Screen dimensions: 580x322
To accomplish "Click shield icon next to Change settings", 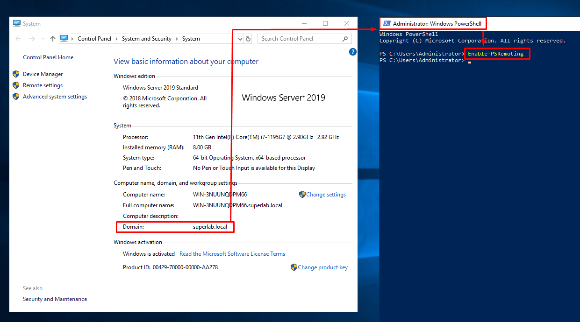I will pyautogui.click(x=302, y=195).
